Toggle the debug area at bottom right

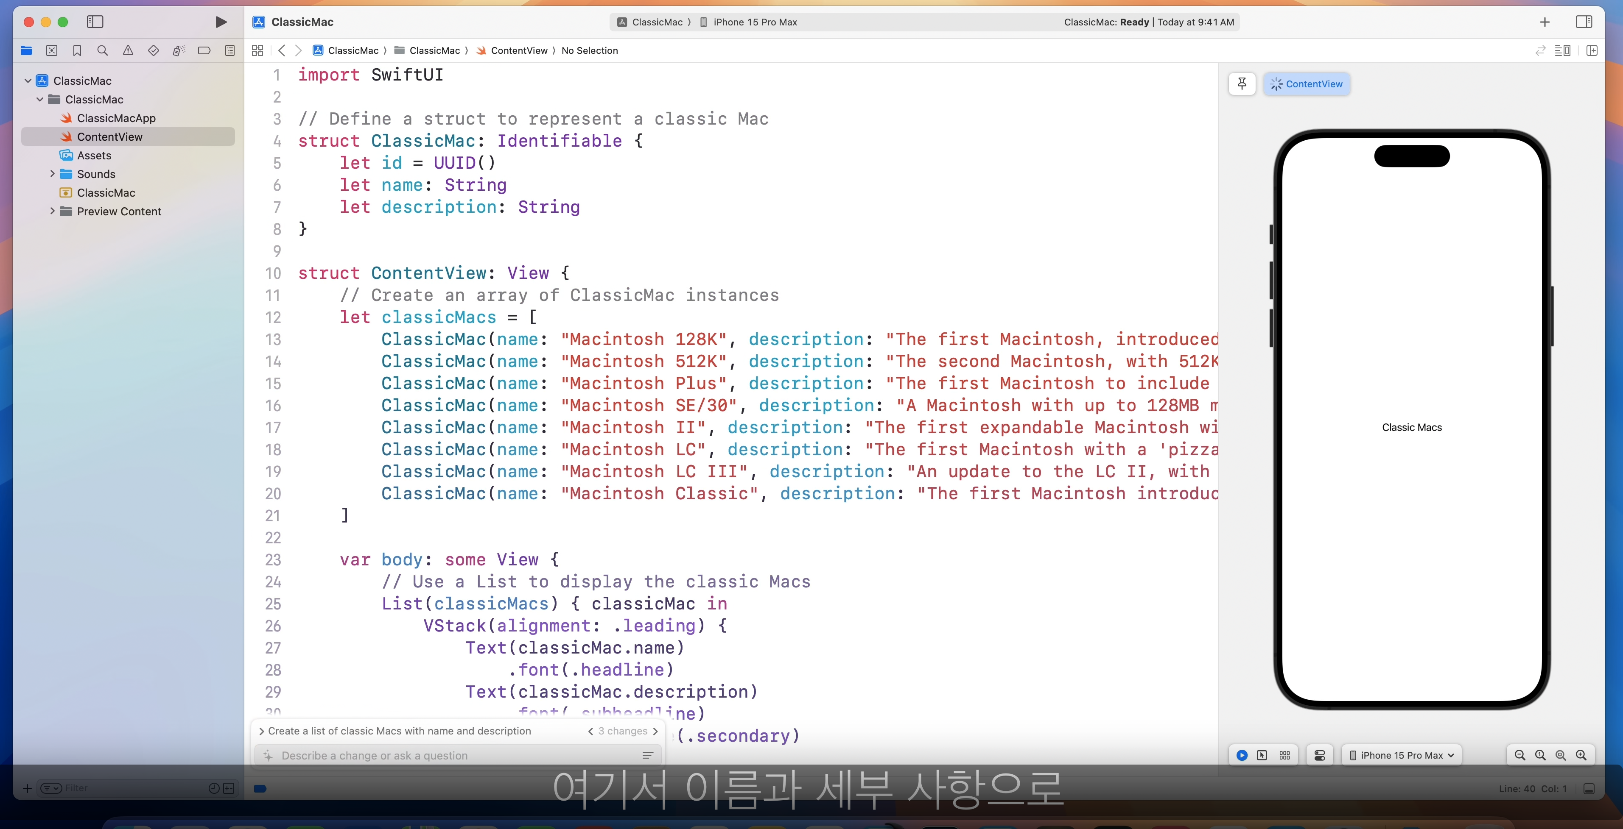pyautogui.click(x=1589, y=789)
